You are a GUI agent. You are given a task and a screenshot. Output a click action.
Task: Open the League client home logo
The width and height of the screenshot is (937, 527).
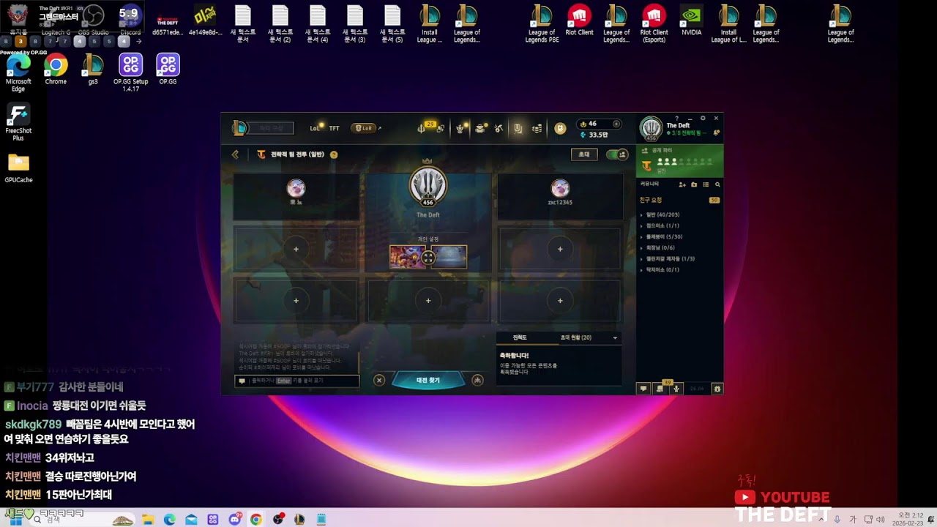point(239,128)
